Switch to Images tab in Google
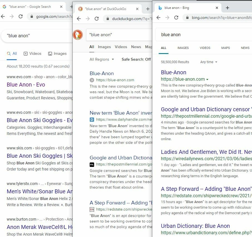Image resolution: width=252 pixels, height=237 pixels. [x=57, y=54]
